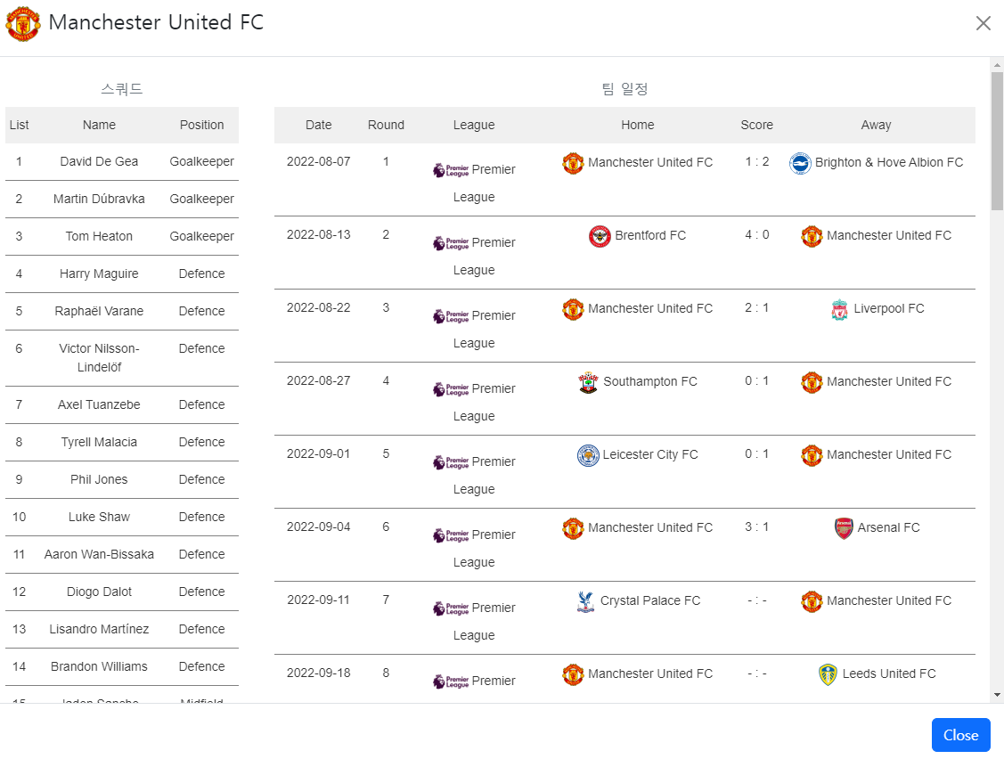Click the Manchester United crest in the dialog header
The width and height of the screenshot is (1004, 759).
pos(22,23)
